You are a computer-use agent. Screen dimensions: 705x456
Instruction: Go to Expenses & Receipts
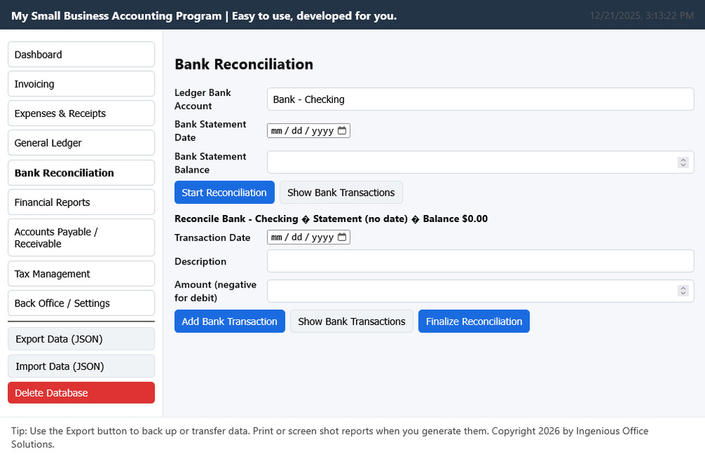tap(80, 113)
